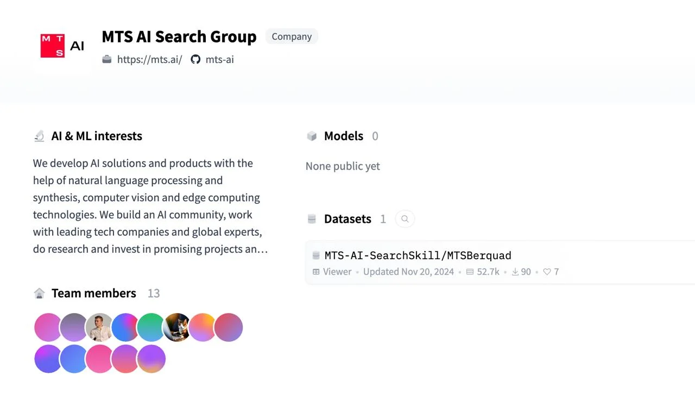Click first pink gradient team member avatar
This screenshot has height=419, width=695.
[x=48, y=327]
